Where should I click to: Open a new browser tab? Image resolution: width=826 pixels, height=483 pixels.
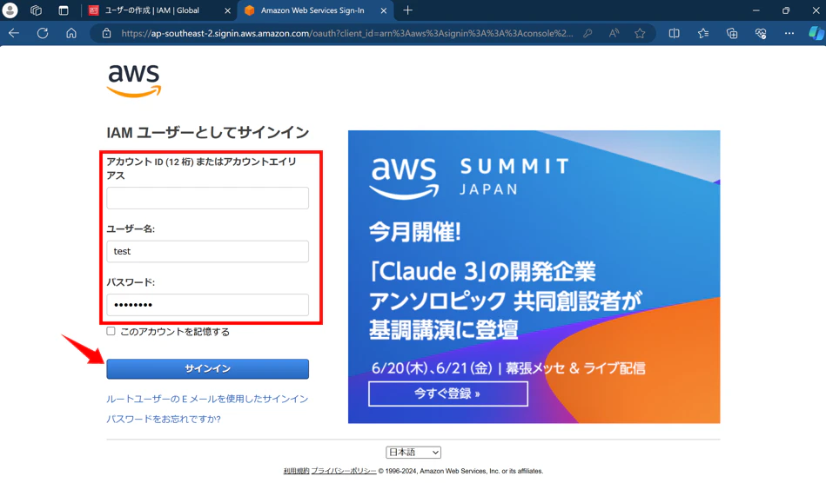[x=407, y=10]
